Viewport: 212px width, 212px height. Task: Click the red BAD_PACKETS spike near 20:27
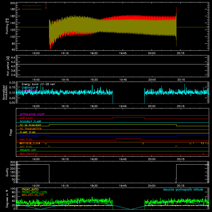203,154
